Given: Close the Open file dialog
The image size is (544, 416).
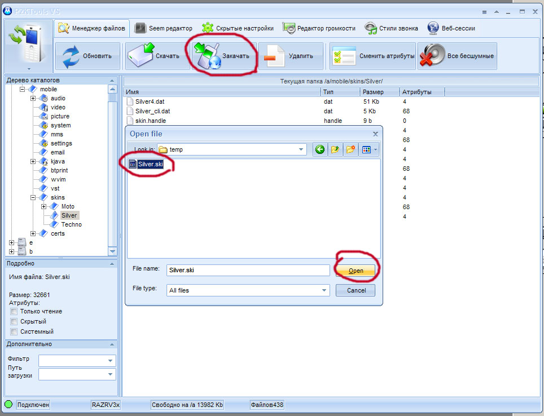Looking at the screenshot, I should pyautogui.click(x=375, y=134).
